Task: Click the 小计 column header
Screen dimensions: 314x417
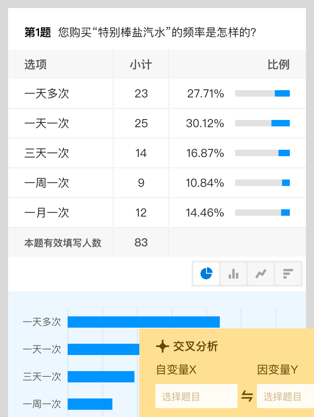Action: (x=141, y=64)
